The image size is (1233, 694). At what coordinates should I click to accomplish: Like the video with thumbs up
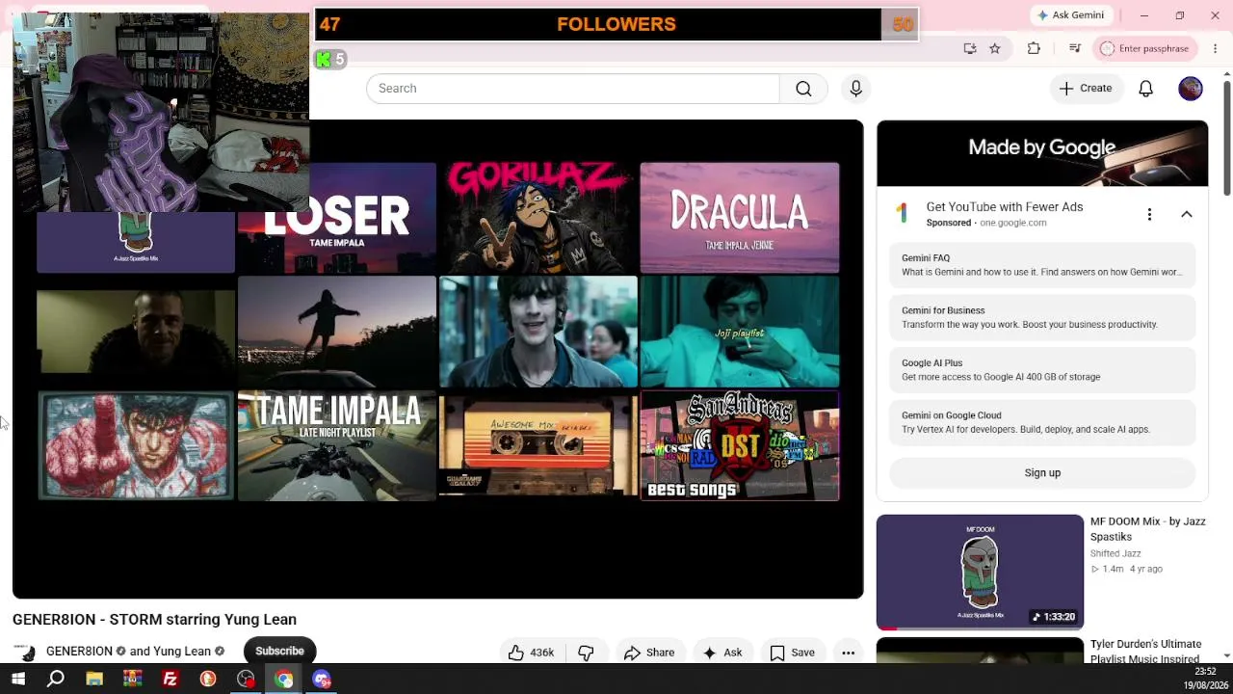[x=531, y=653]
